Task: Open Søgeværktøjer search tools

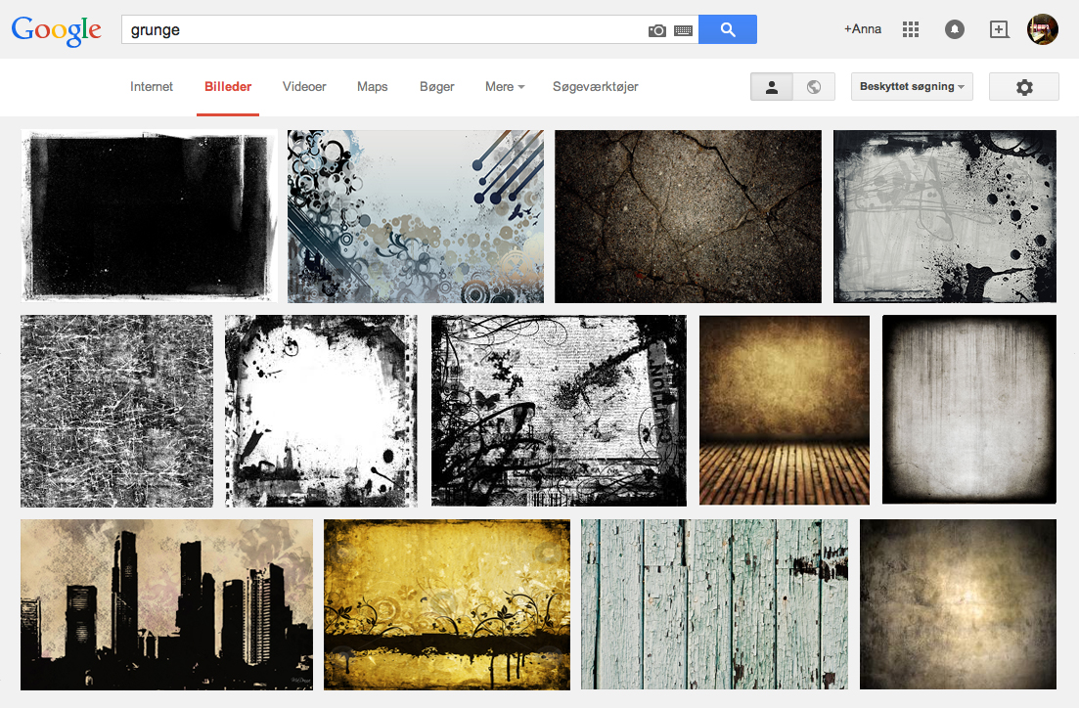Action: [595, 87]
